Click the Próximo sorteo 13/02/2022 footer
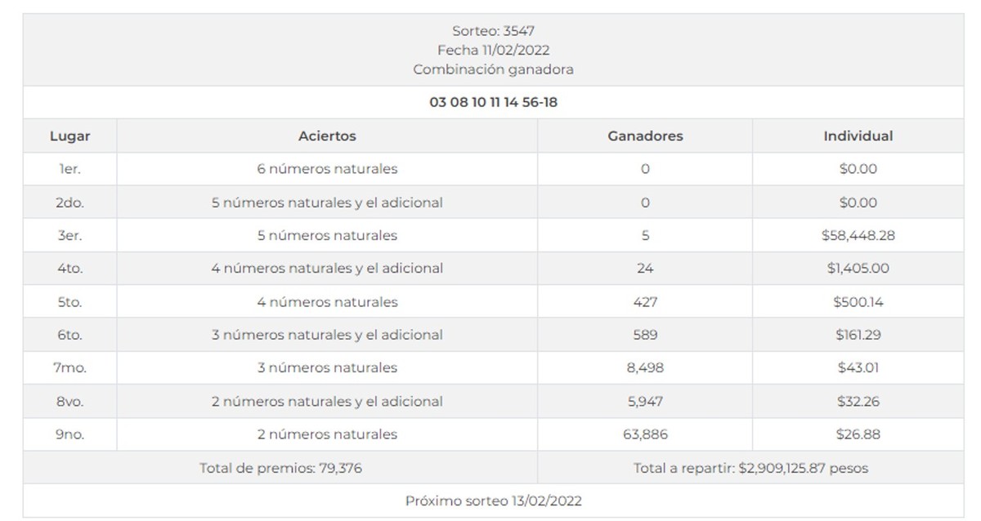The image size is (981, 521). pyautogui.click(x=493, y=501)
